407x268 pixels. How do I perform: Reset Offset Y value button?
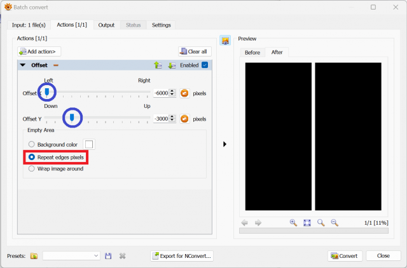click(184, 119)
